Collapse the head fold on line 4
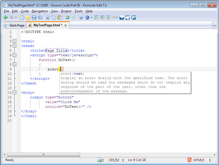This screenshot has height=165, width=219. click(14, 46)
